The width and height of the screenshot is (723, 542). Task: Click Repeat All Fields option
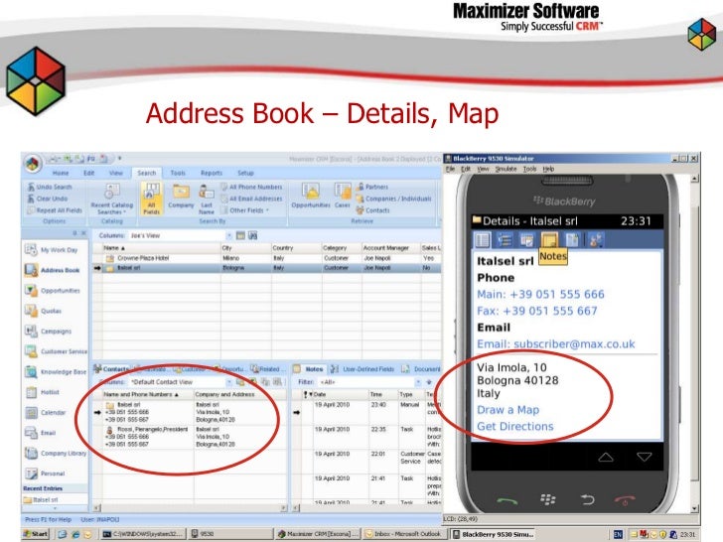[x=55, y=210]
